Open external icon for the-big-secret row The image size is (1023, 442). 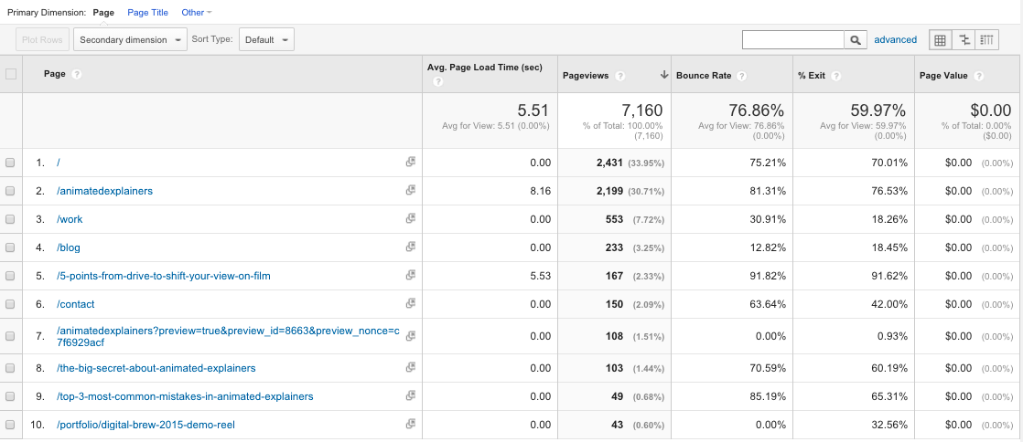coord(410,368)
